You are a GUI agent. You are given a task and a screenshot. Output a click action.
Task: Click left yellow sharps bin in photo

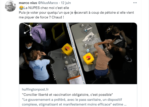coord(67,49)
